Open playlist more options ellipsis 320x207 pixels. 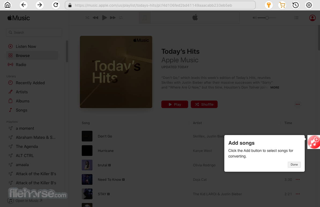tap(297, 104)
